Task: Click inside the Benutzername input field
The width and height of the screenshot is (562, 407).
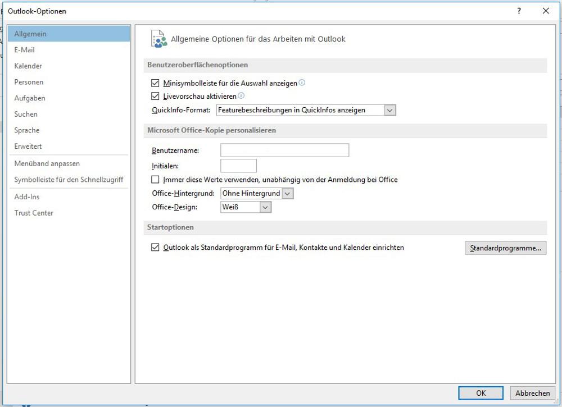Action: (284, 150)
